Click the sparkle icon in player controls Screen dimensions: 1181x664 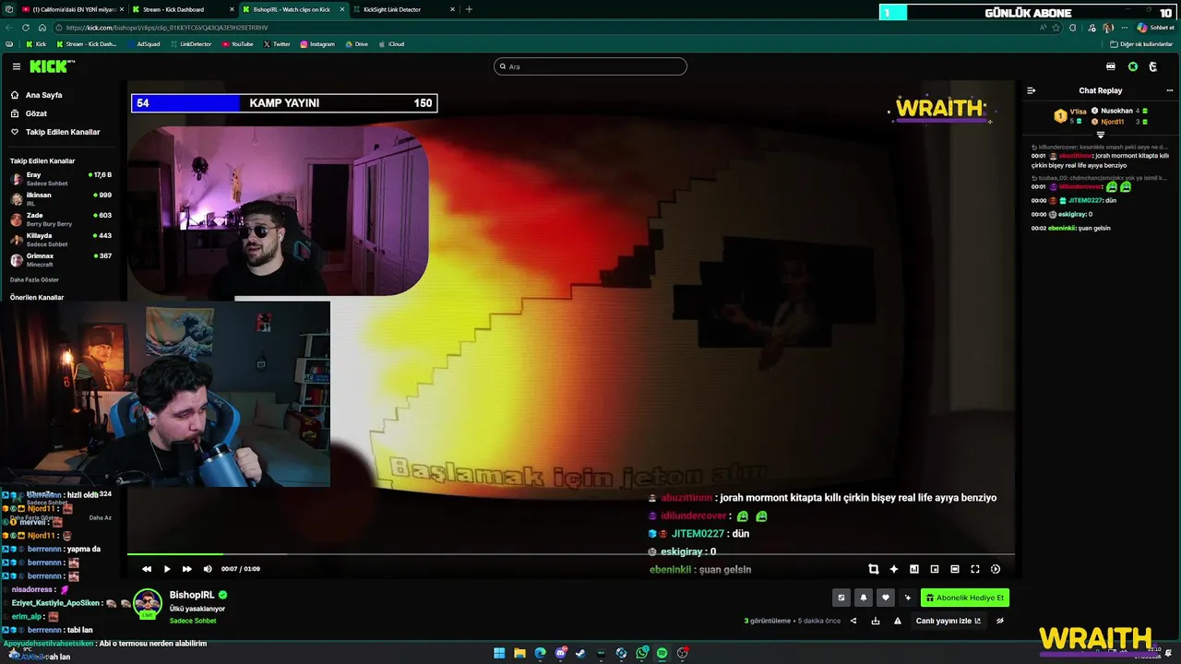point(894,569)
